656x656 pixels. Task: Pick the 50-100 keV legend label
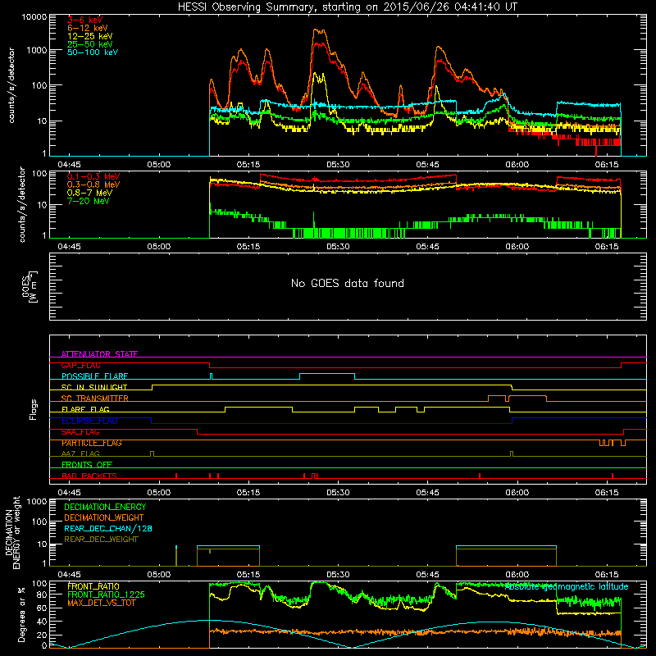click(x=93, y=52)
